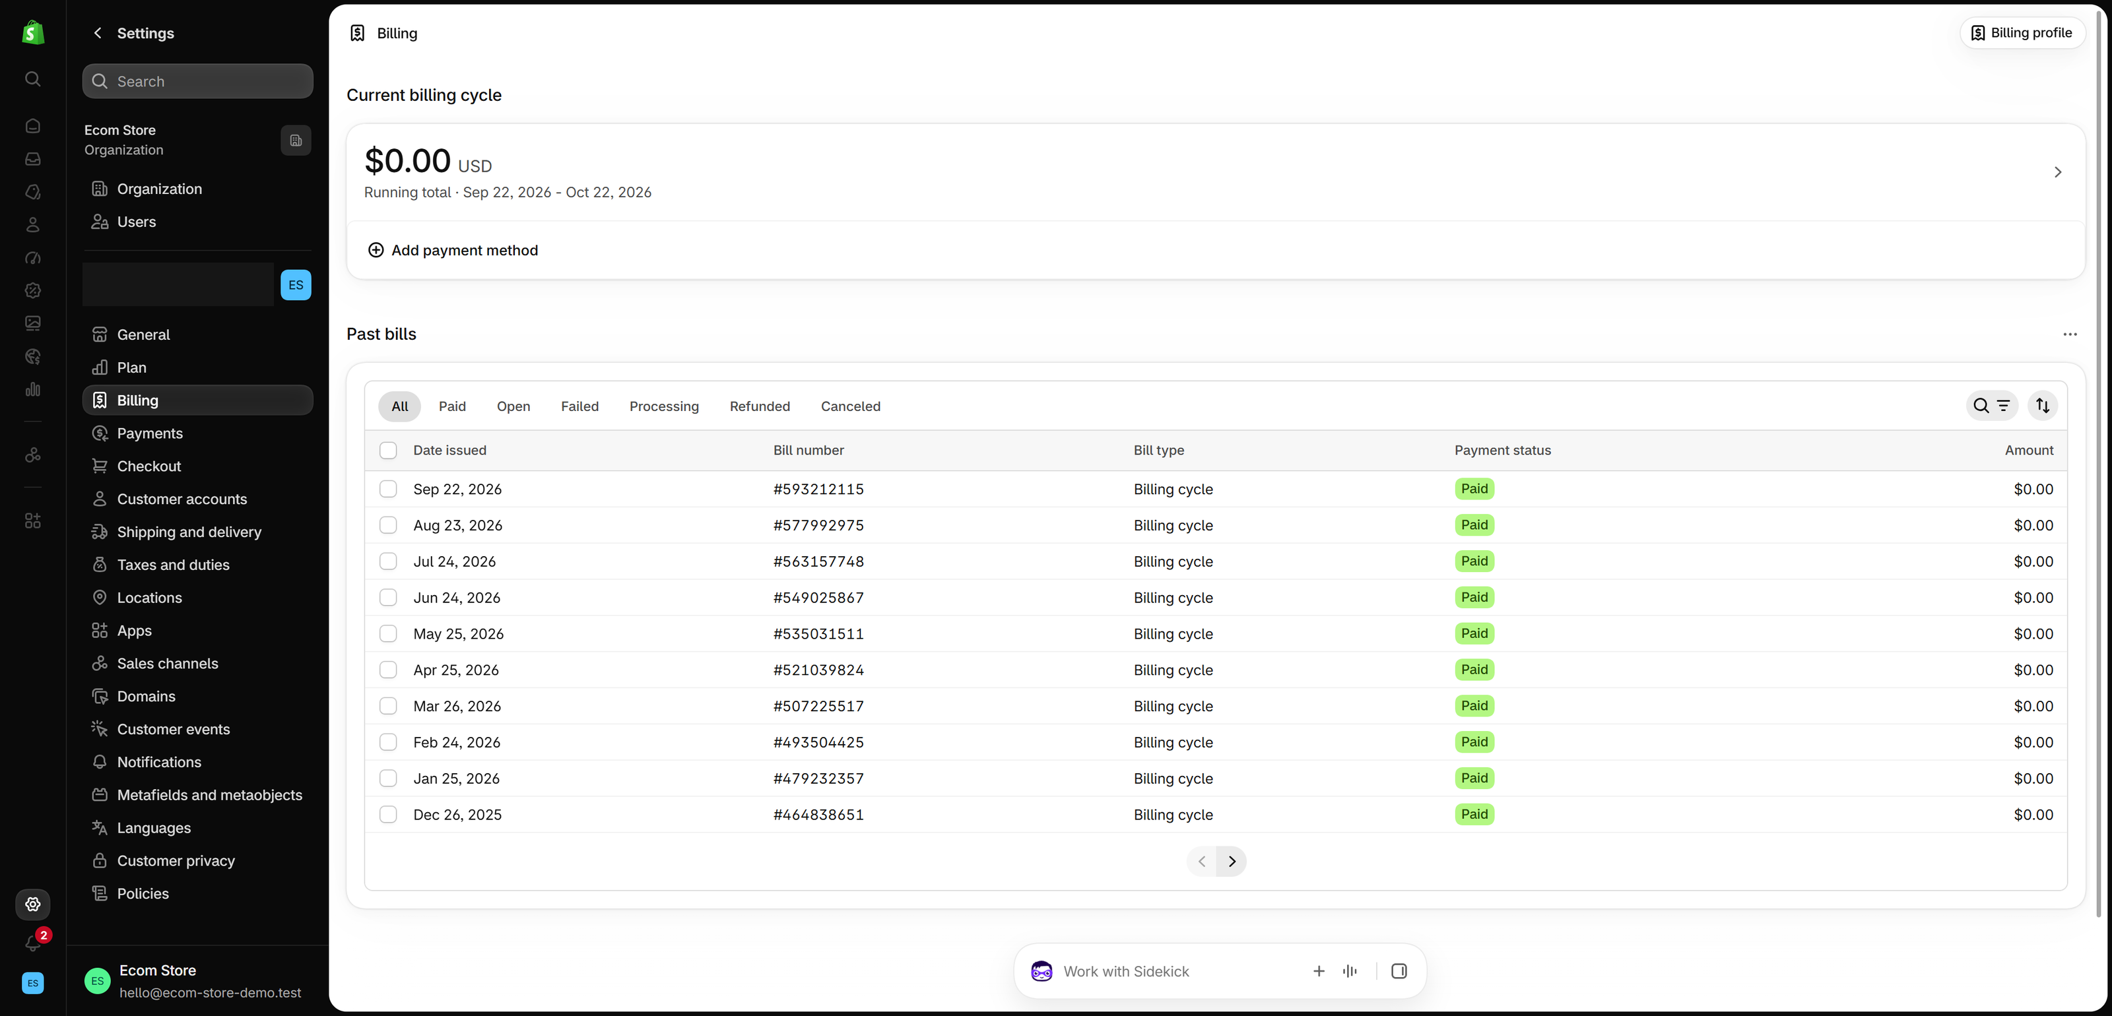Select the checkbox for the Jun 24, 2026 bill
The width and height of the screenshot is (2112, 1016).
click(x=389, y=597)
